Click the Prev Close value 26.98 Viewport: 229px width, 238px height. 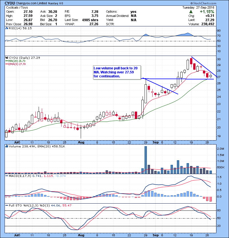click(x=28, y=24)
